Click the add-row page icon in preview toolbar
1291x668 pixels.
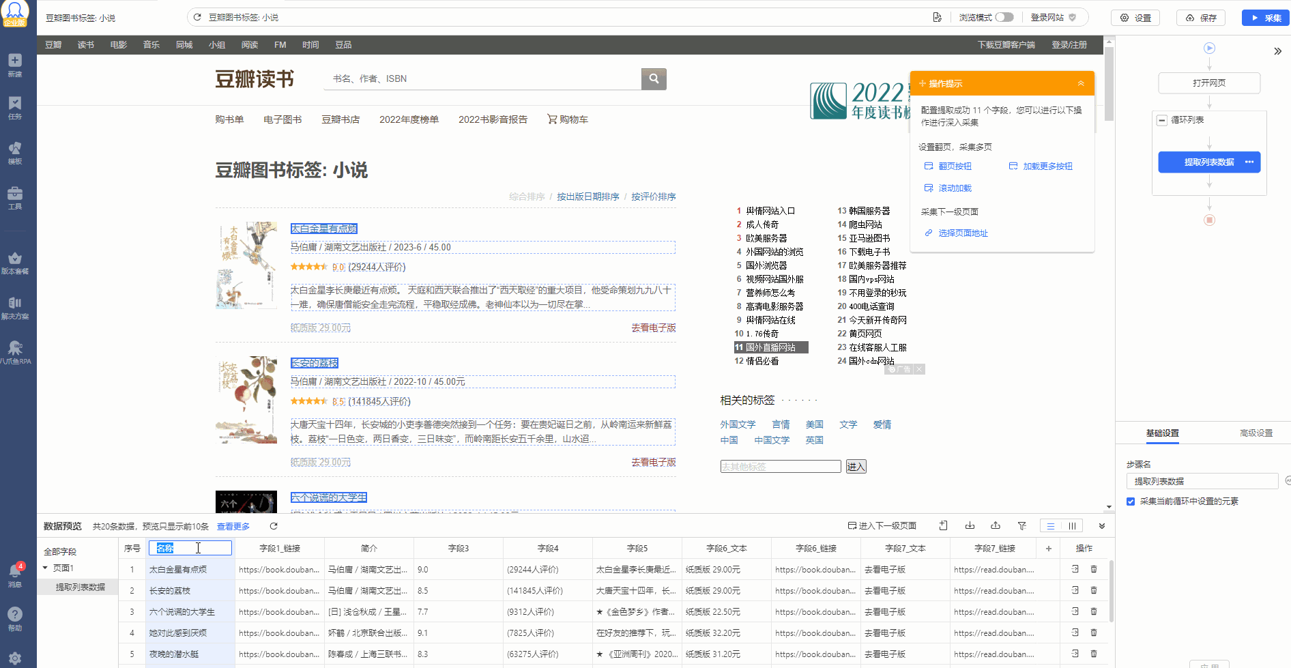[x=943, y=525]
